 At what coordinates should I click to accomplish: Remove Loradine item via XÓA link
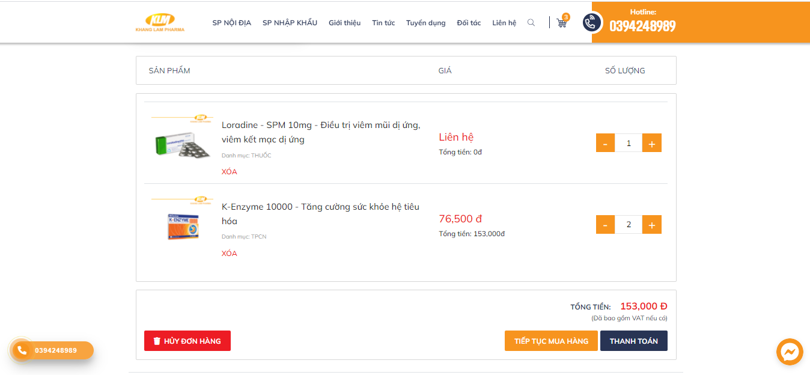[229, 172]
